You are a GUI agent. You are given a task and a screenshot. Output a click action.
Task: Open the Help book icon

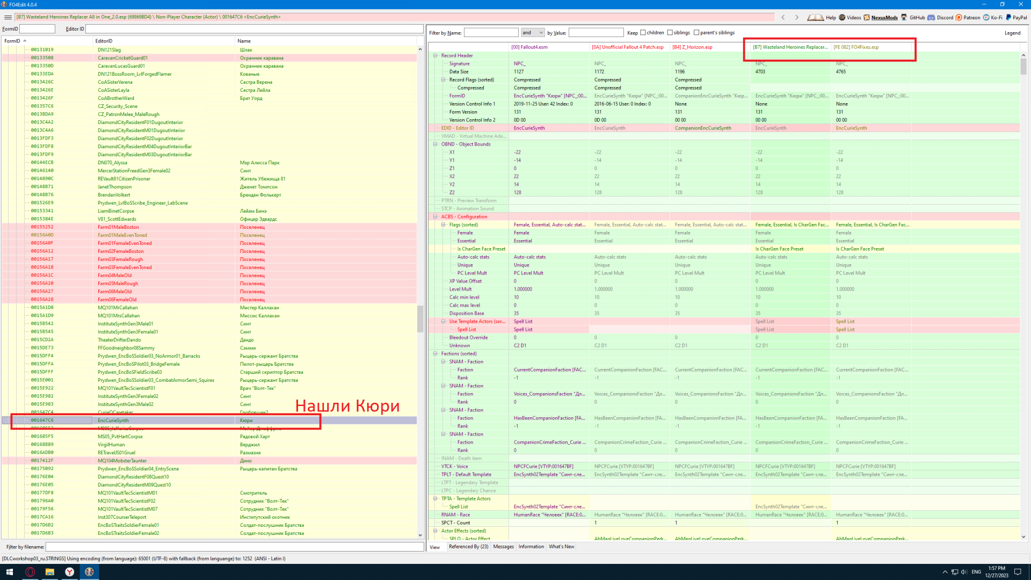pyautogui.click(x=815, y=17)
